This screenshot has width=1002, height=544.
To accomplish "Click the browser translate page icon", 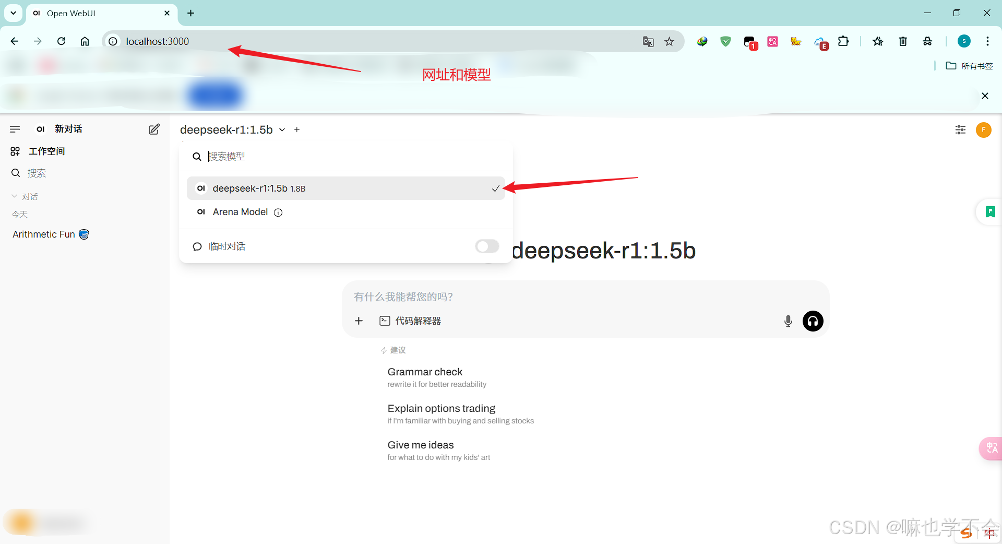I will pos(648,42).
